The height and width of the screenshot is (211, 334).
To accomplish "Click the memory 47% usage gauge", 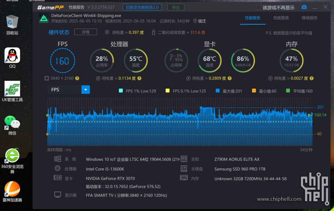I will [x=292, y=61].
